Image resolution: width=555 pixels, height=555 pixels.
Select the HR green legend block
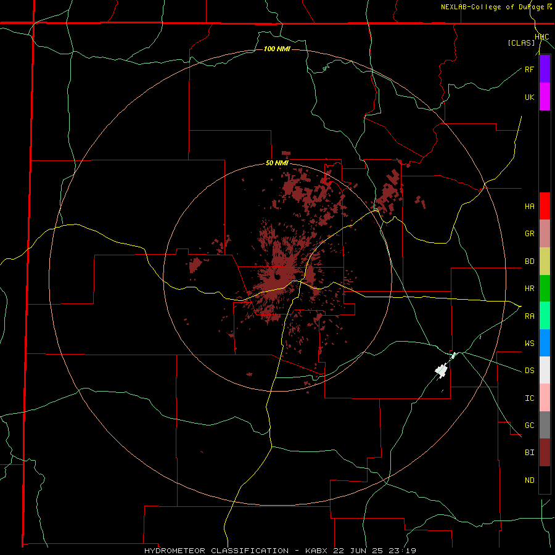(545, 288)
